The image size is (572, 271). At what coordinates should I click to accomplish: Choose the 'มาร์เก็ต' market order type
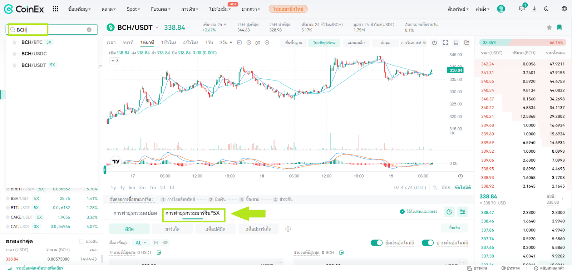coord(172,229)
